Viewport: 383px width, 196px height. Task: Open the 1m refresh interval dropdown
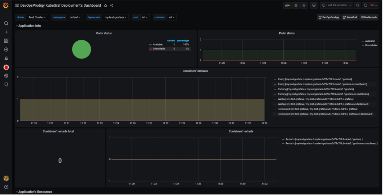click(x=374, y=5)
